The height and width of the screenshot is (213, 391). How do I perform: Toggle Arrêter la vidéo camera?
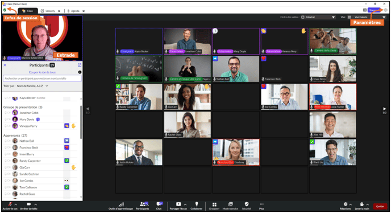(x=28, y=204)
